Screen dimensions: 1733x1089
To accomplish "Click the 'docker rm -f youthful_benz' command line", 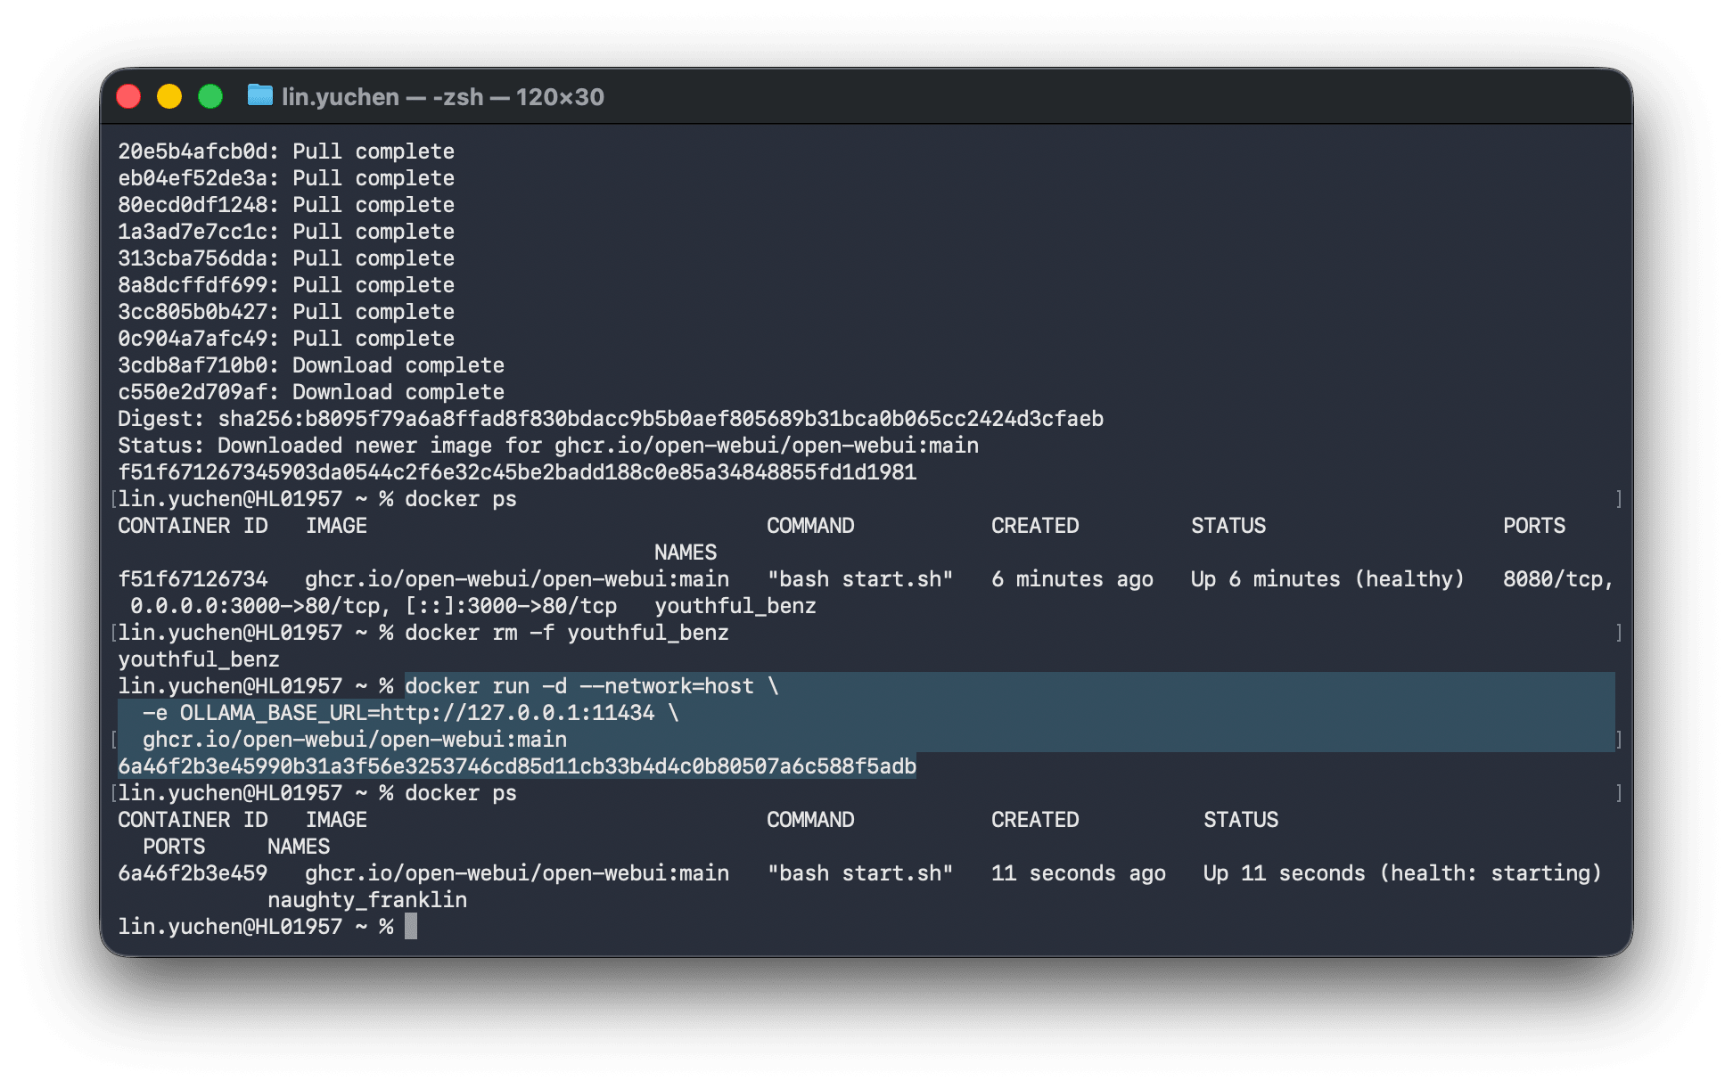I will click(x=566, y=633).
